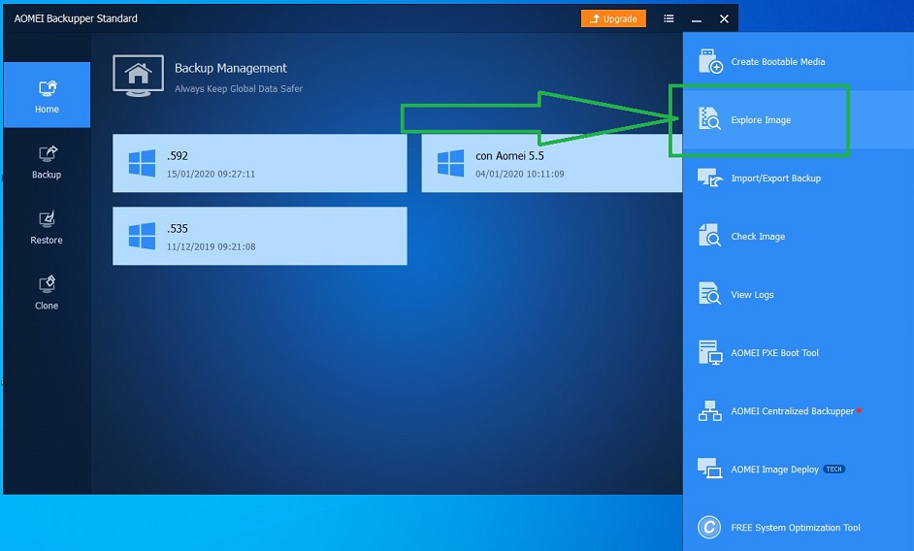Image resolution: width=914 pixels, height=551 pixels.
Task: Click the Backup Management home monitor icon
Action: click(x=138, y=76)
